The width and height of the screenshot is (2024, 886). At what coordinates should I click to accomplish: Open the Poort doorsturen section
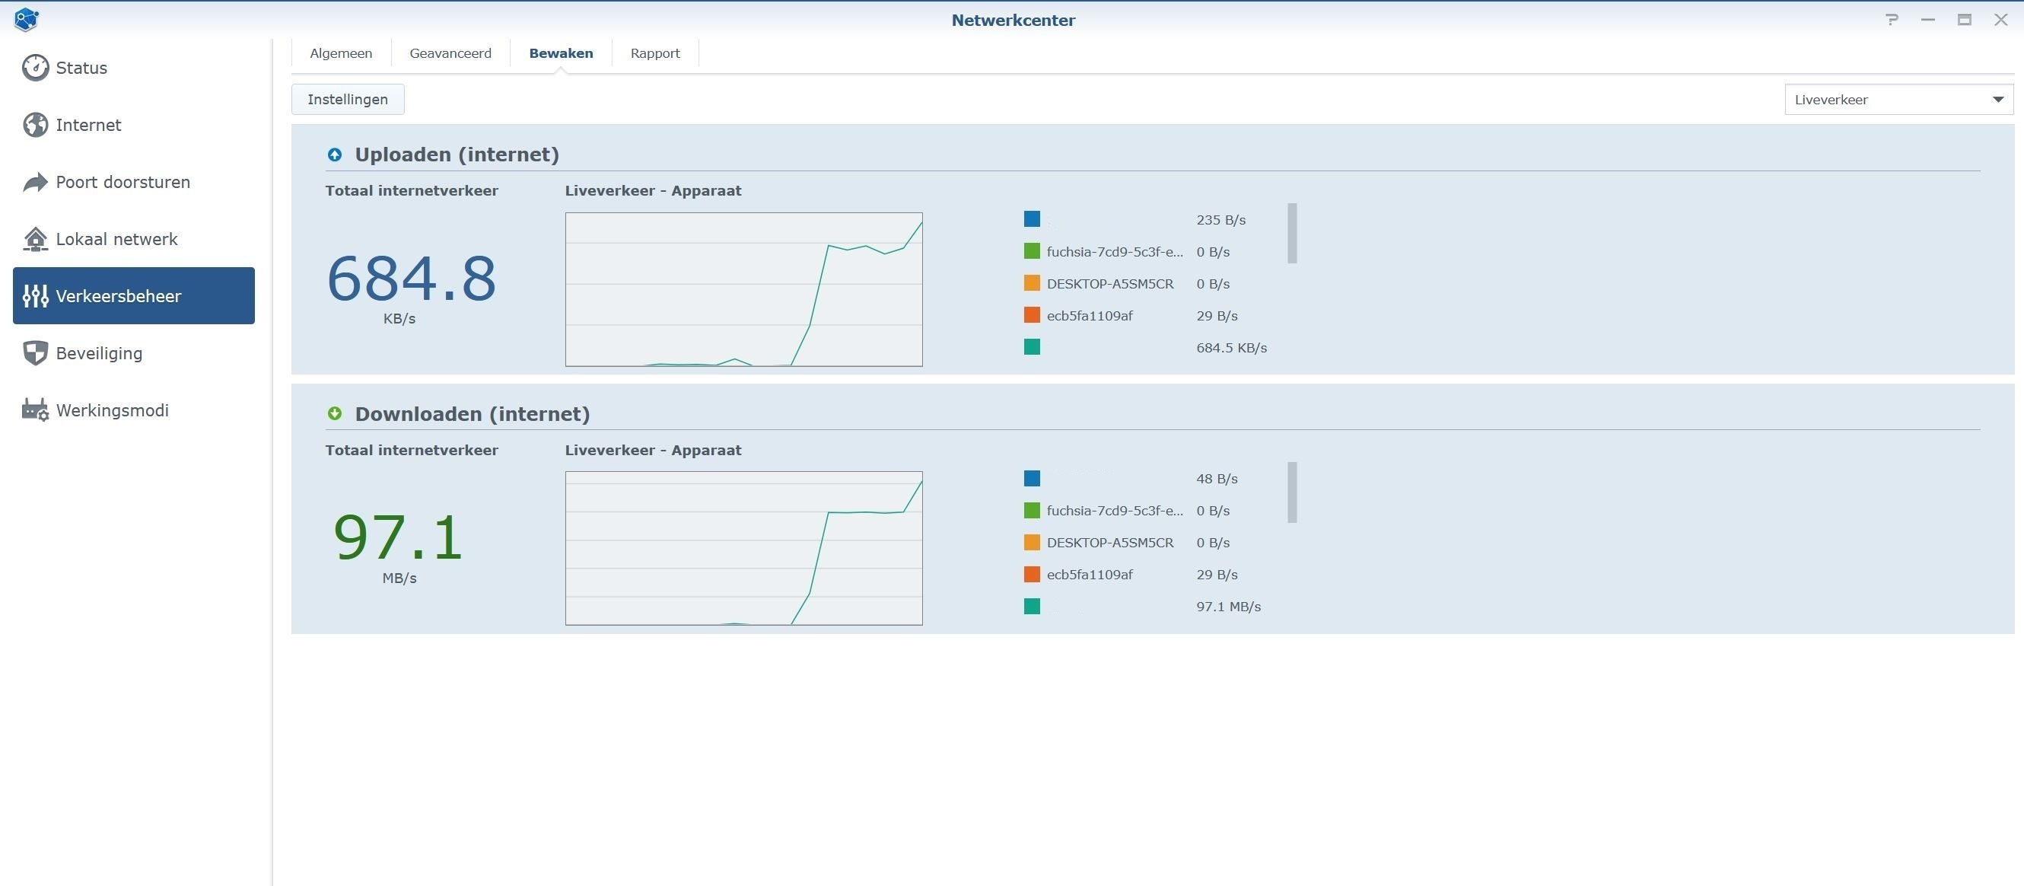(x=134, y=183)
